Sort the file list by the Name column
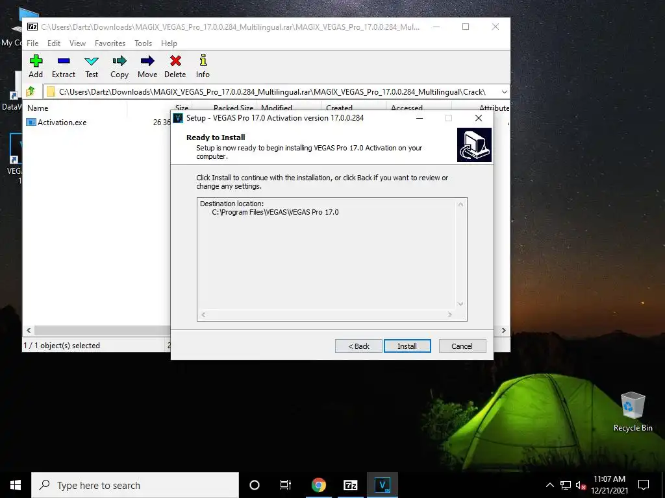The height and width of the screenshot is (498, 665). pyautogui.click(x=75, y=108)
